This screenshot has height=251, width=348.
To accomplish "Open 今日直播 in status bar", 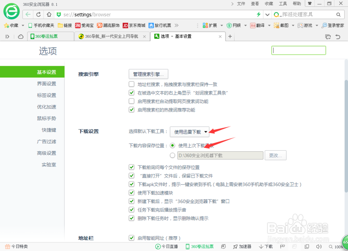I will 166,246.
